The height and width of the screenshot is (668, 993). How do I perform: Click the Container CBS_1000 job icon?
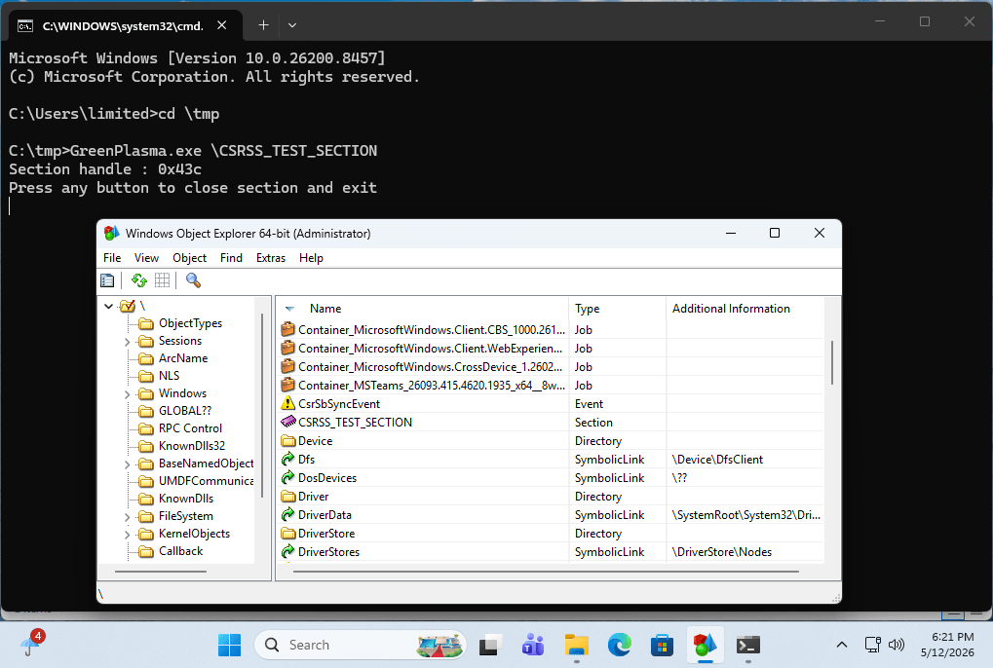tap(288, 329)
